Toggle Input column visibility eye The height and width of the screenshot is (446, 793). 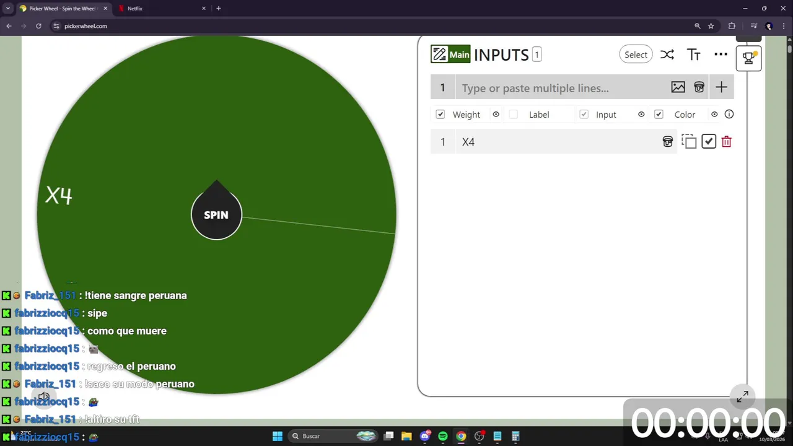[x=641, y=114]
